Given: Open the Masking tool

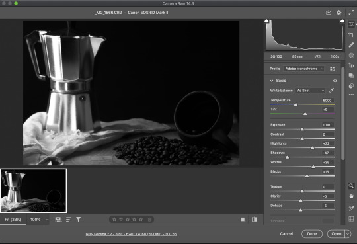Looking at the screenshot, I should pos(351,56).
